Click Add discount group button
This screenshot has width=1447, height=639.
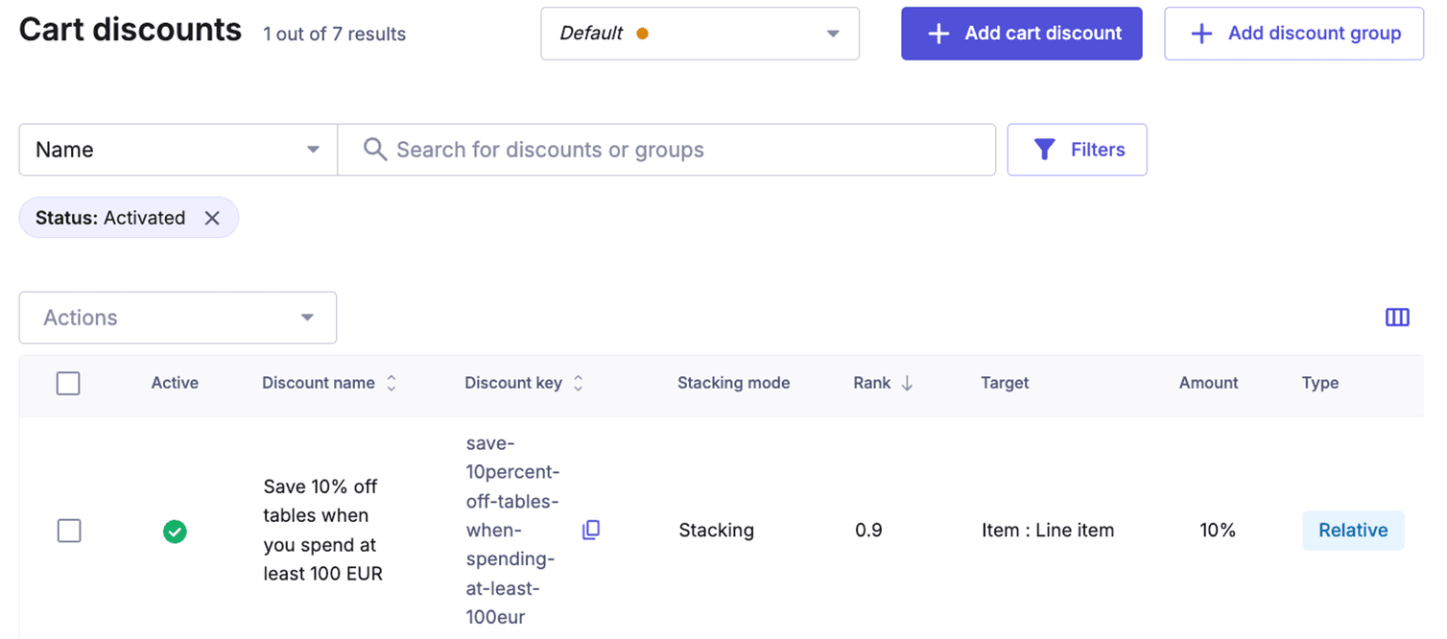(x=1293, y=34)
